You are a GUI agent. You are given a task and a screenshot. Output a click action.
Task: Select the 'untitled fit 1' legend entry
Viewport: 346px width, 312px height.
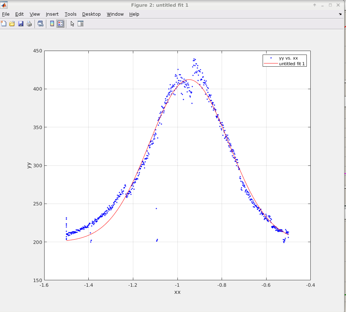pos(292,64)
